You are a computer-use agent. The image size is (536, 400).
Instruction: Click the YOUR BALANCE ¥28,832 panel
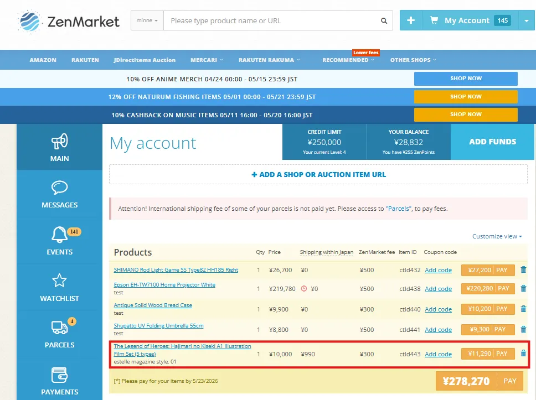click(x=409, y=142)
